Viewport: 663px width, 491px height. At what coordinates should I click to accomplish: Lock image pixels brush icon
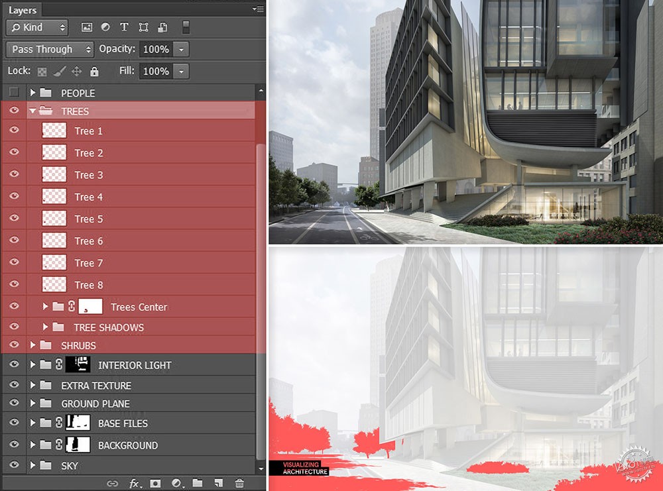59,72
